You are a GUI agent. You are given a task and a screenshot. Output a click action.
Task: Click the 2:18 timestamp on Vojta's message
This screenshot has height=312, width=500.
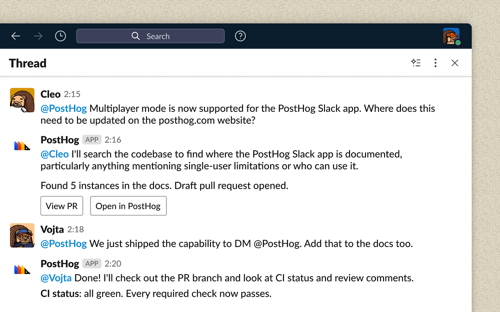click(x=75, y=230)
